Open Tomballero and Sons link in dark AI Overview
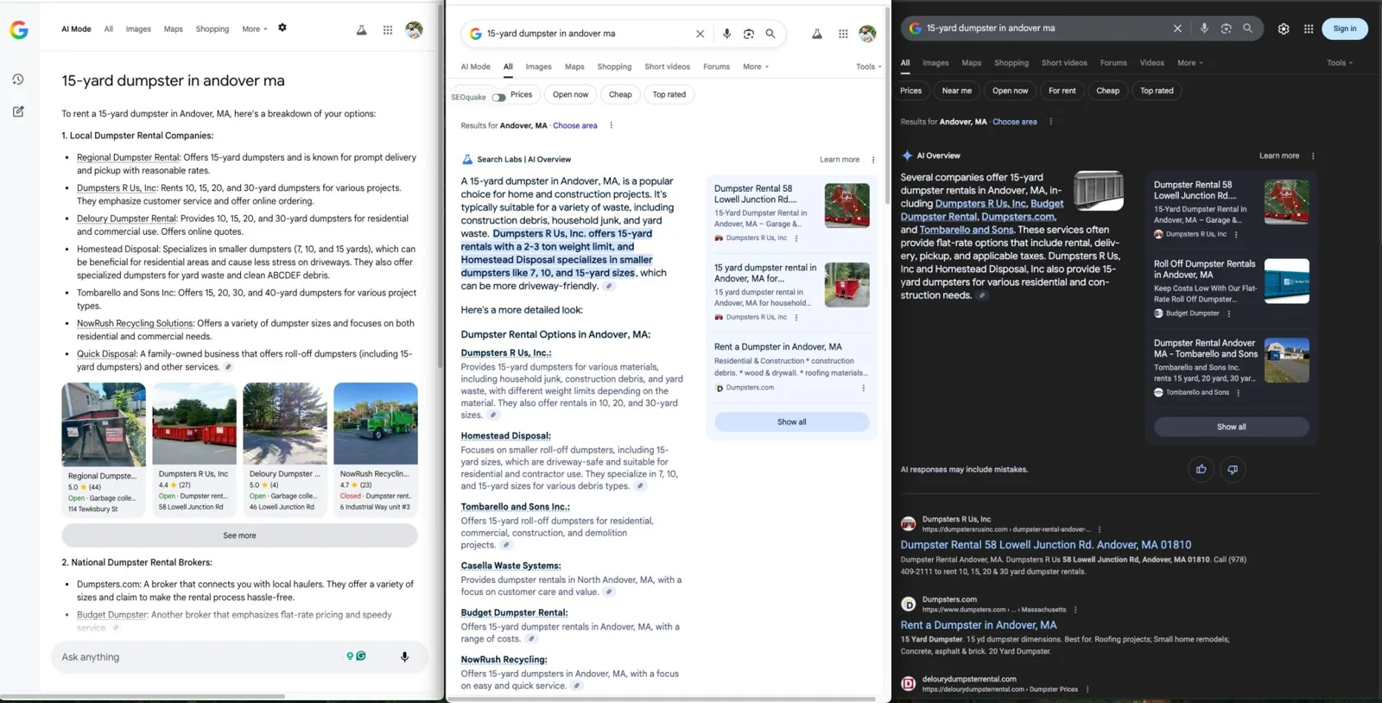Screen dimensions: 1382x703 pos(966,230)
